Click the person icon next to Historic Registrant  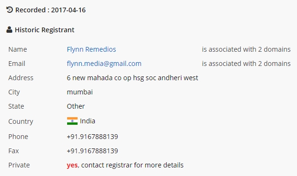[x=10, y=29]
